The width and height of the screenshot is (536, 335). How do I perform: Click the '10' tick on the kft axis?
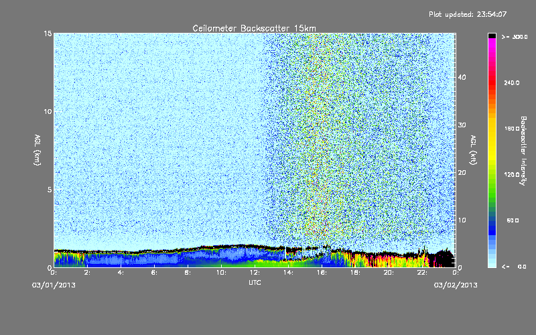point(462,220)
